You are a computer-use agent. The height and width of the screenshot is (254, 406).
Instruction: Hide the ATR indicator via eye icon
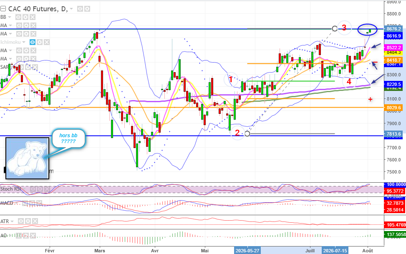21,221
